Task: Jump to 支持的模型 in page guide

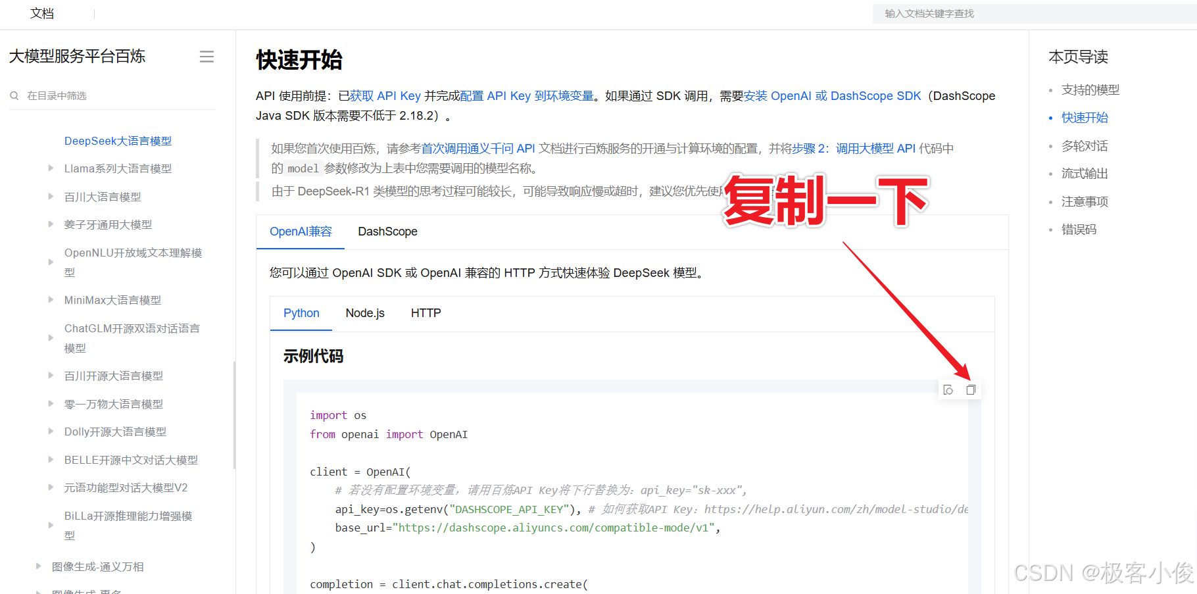Action: click(x=1090, y=90)
